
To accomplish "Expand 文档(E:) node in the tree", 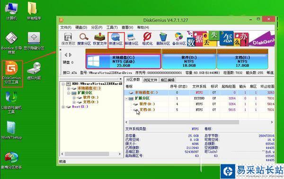I will 74,102.
